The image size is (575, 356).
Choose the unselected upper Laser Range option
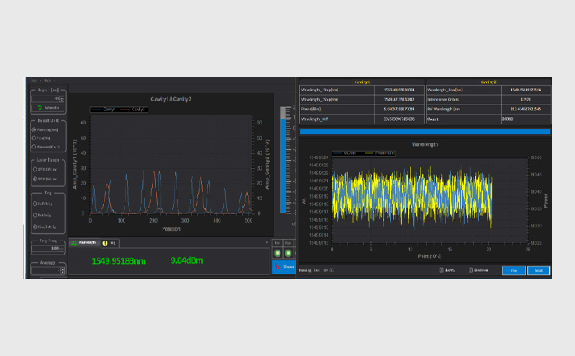[x=35, y=170]
